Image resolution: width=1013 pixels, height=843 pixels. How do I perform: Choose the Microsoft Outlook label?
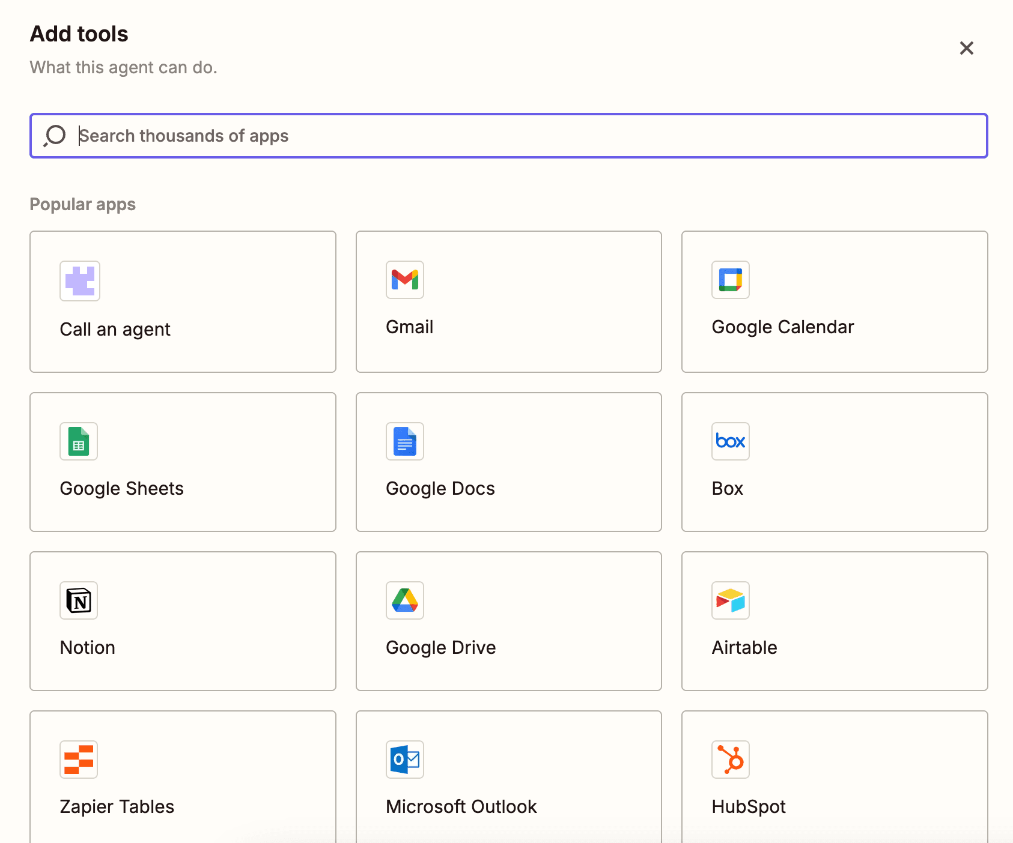[x=461, y=806]
